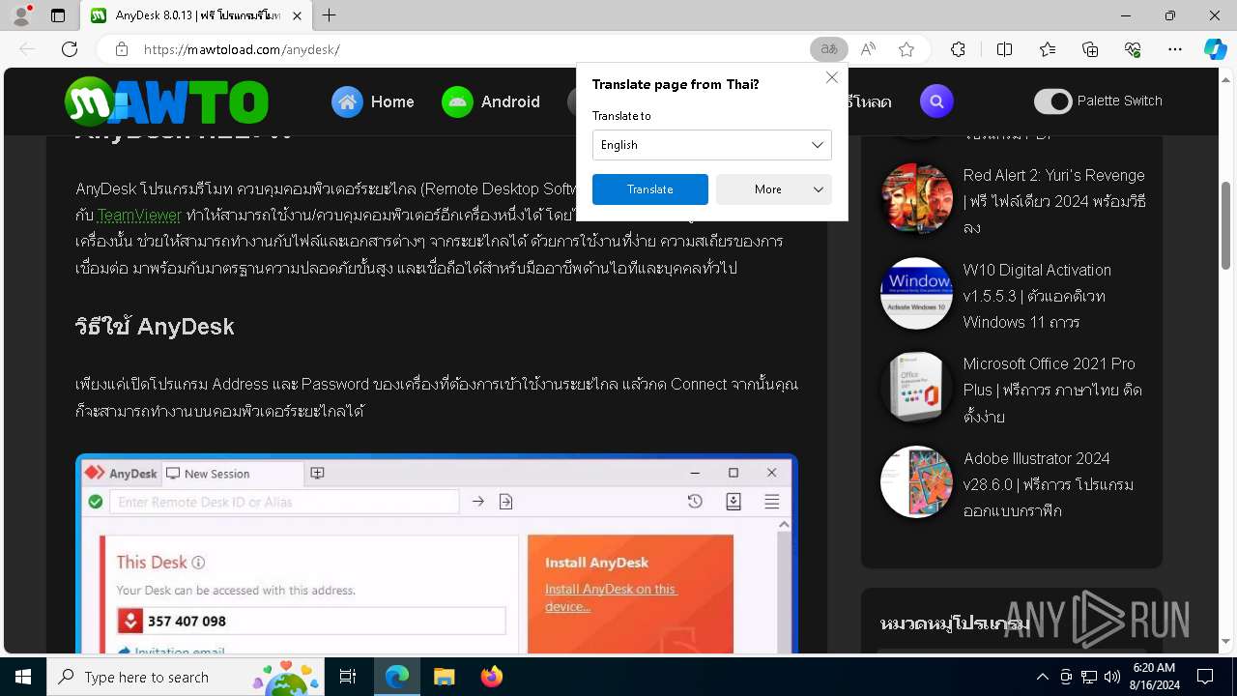The height and width of the screenshot is (696, 1237).
Task: Click the Home house icon
Action: pos(347,101)
